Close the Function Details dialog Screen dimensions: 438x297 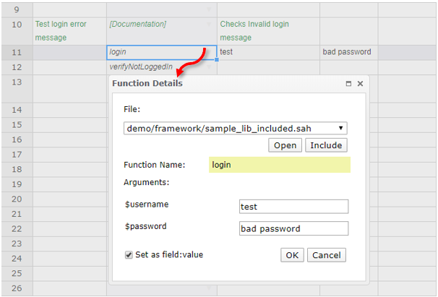click(x=360, y=84)
